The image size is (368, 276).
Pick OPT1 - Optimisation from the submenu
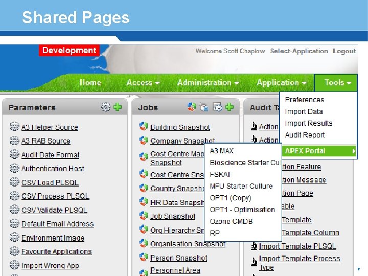(x=242, y=210)
